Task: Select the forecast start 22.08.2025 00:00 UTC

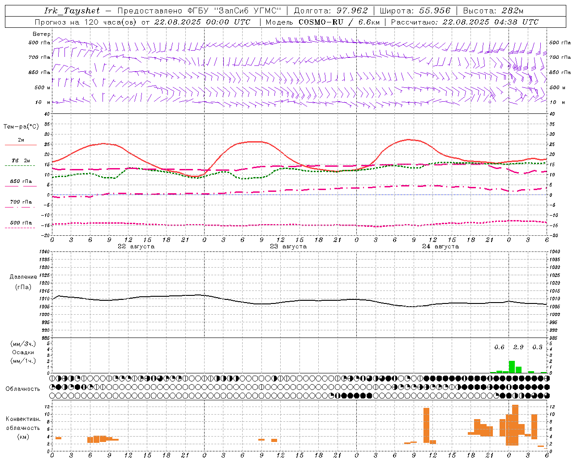Action: (202, 22)
